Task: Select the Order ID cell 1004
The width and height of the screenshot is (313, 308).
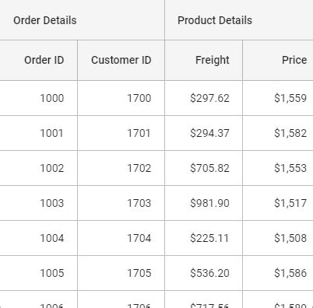Action: (x=38, y=238)
